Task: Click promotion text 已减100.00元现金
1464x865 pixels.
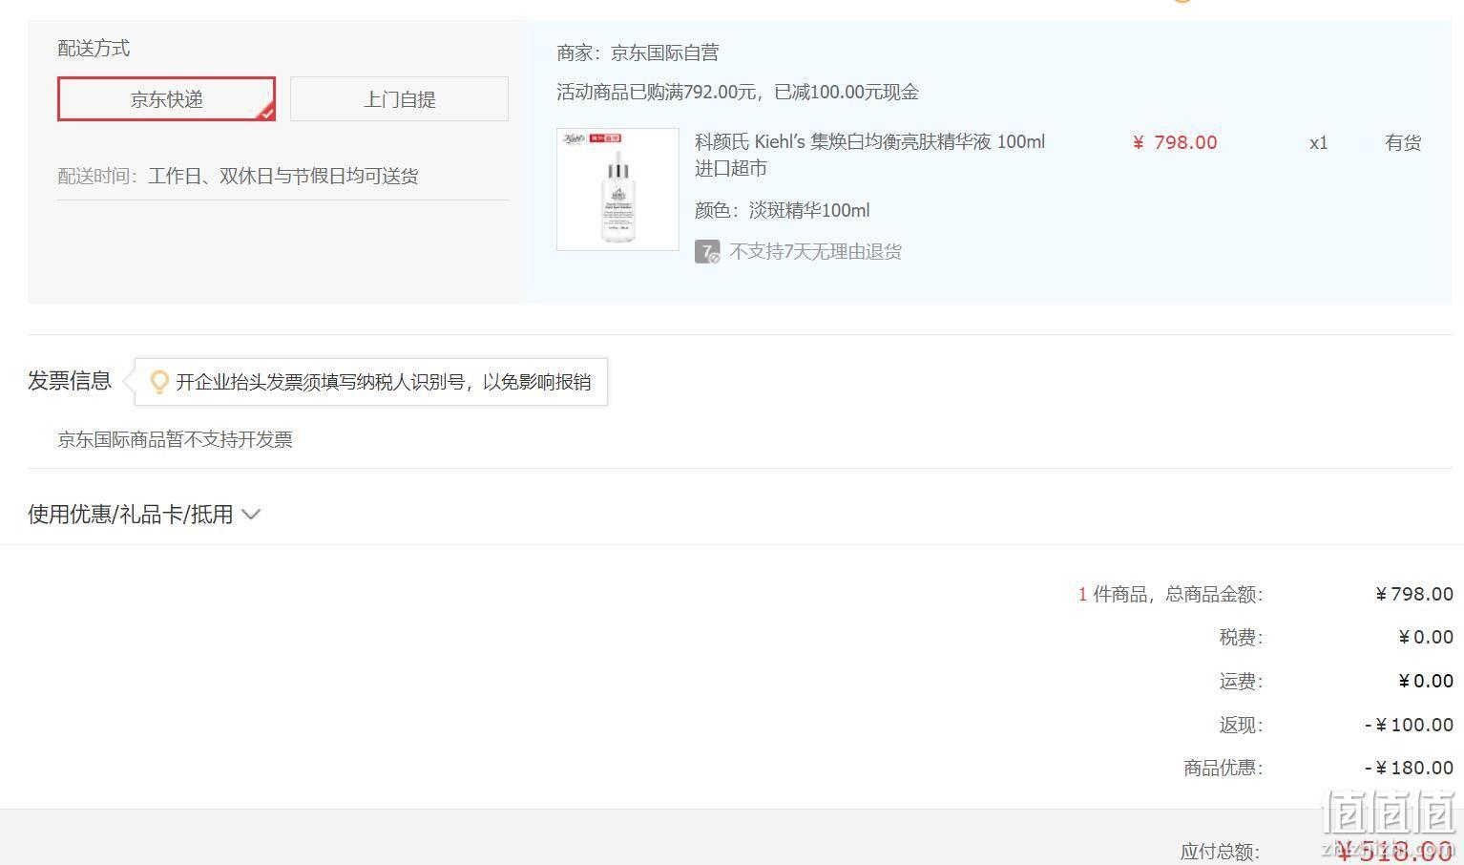Action: pyautogui.click(x=847, y=93)
